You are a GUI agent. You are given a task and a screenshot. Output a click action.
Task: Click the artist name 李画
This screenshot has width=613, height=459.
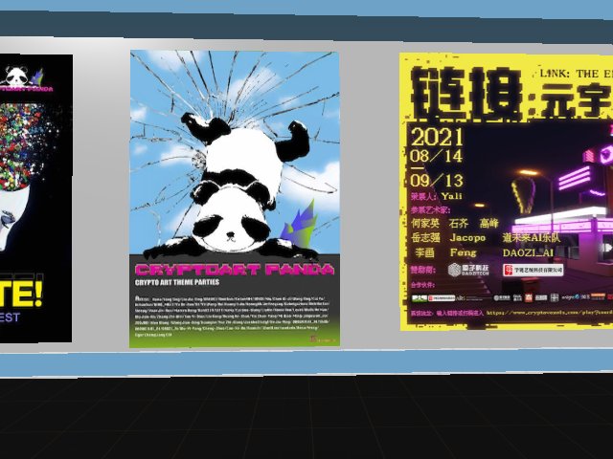[x=424, y=252]
